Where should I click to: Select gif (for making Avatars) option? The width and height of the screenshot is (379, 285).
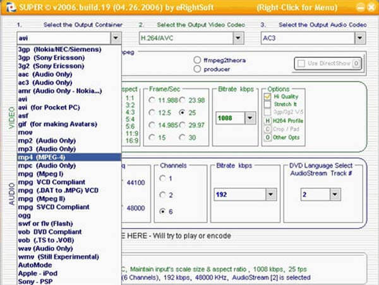point(69,124)
